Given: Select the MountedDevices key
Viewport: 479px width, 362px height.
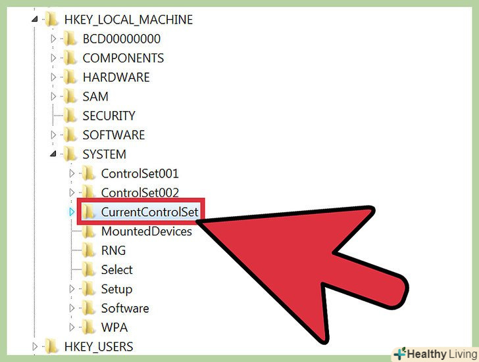Looking at the screenshot, I should pos(147,231).
